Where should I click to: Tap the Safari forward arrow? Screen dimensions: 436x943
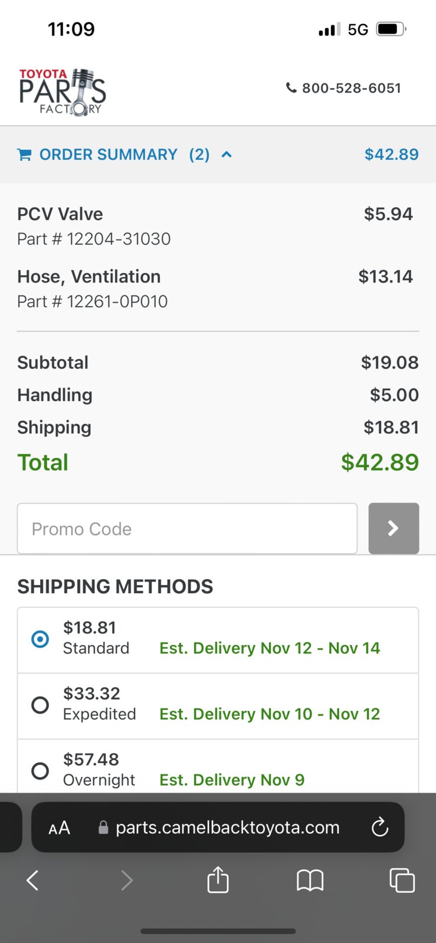click(126, 880)
